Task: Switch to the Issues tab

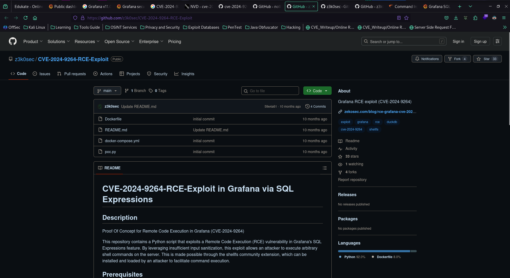Action: tap(41, 74)
